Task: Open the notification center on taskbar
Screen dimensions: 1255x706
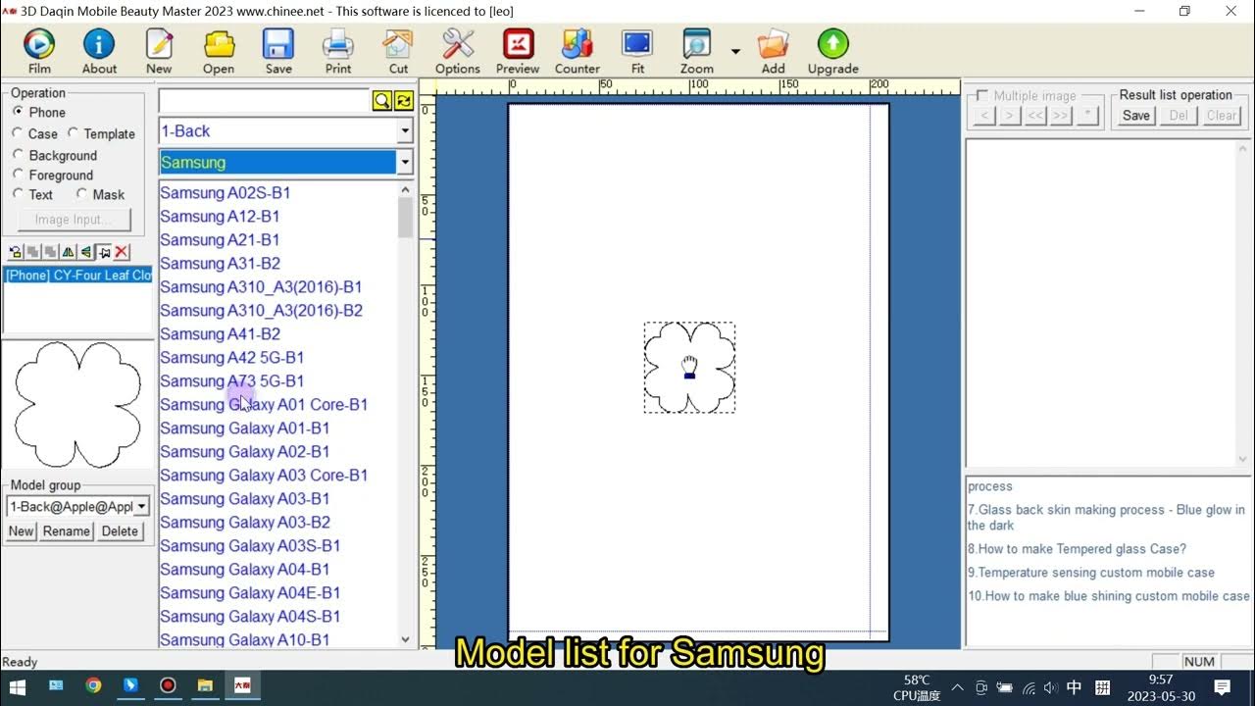Action: pyautogui.click(x=1223, y=686)
